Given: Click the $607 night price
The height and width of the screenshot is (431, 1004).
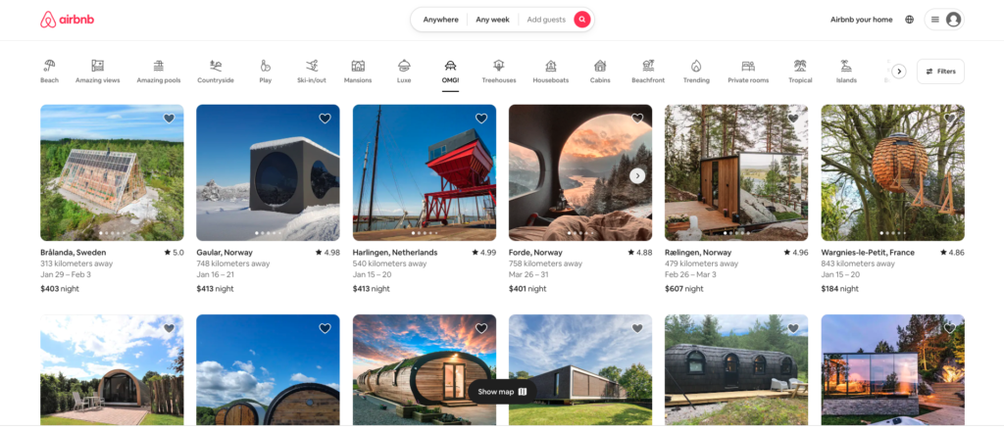Looking at the screenshot, I should tap(683, 288).
